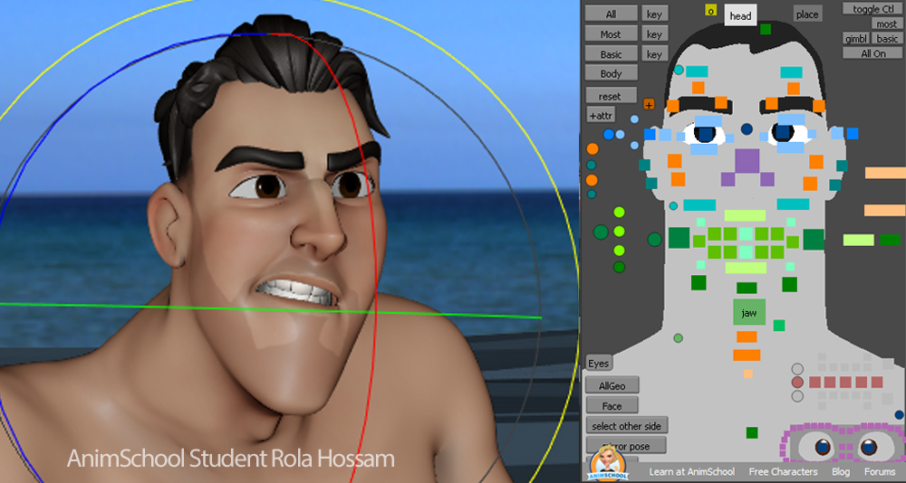Image resolution: width=906 pixels, height=483 pixels.
Task: Click the 'gimbl' toggle button
Action: [x=856, y=39]
